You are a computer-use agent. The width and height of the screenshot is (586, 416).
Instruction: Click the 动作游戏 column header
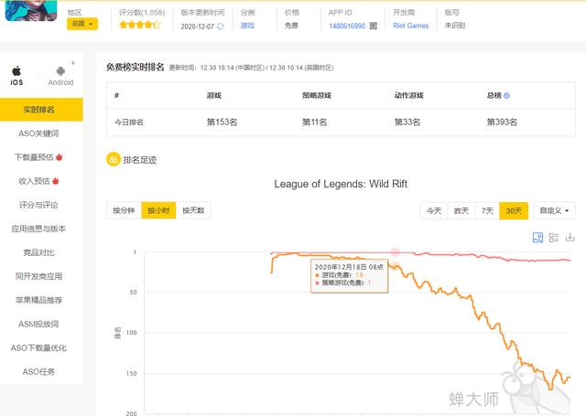coord(409,95)
